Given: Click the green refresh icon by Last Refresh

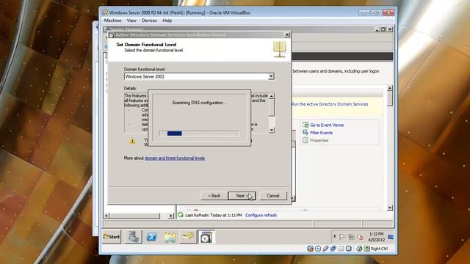Looking at the screenshot, I should pyautogui.click(x=181, y=215).
